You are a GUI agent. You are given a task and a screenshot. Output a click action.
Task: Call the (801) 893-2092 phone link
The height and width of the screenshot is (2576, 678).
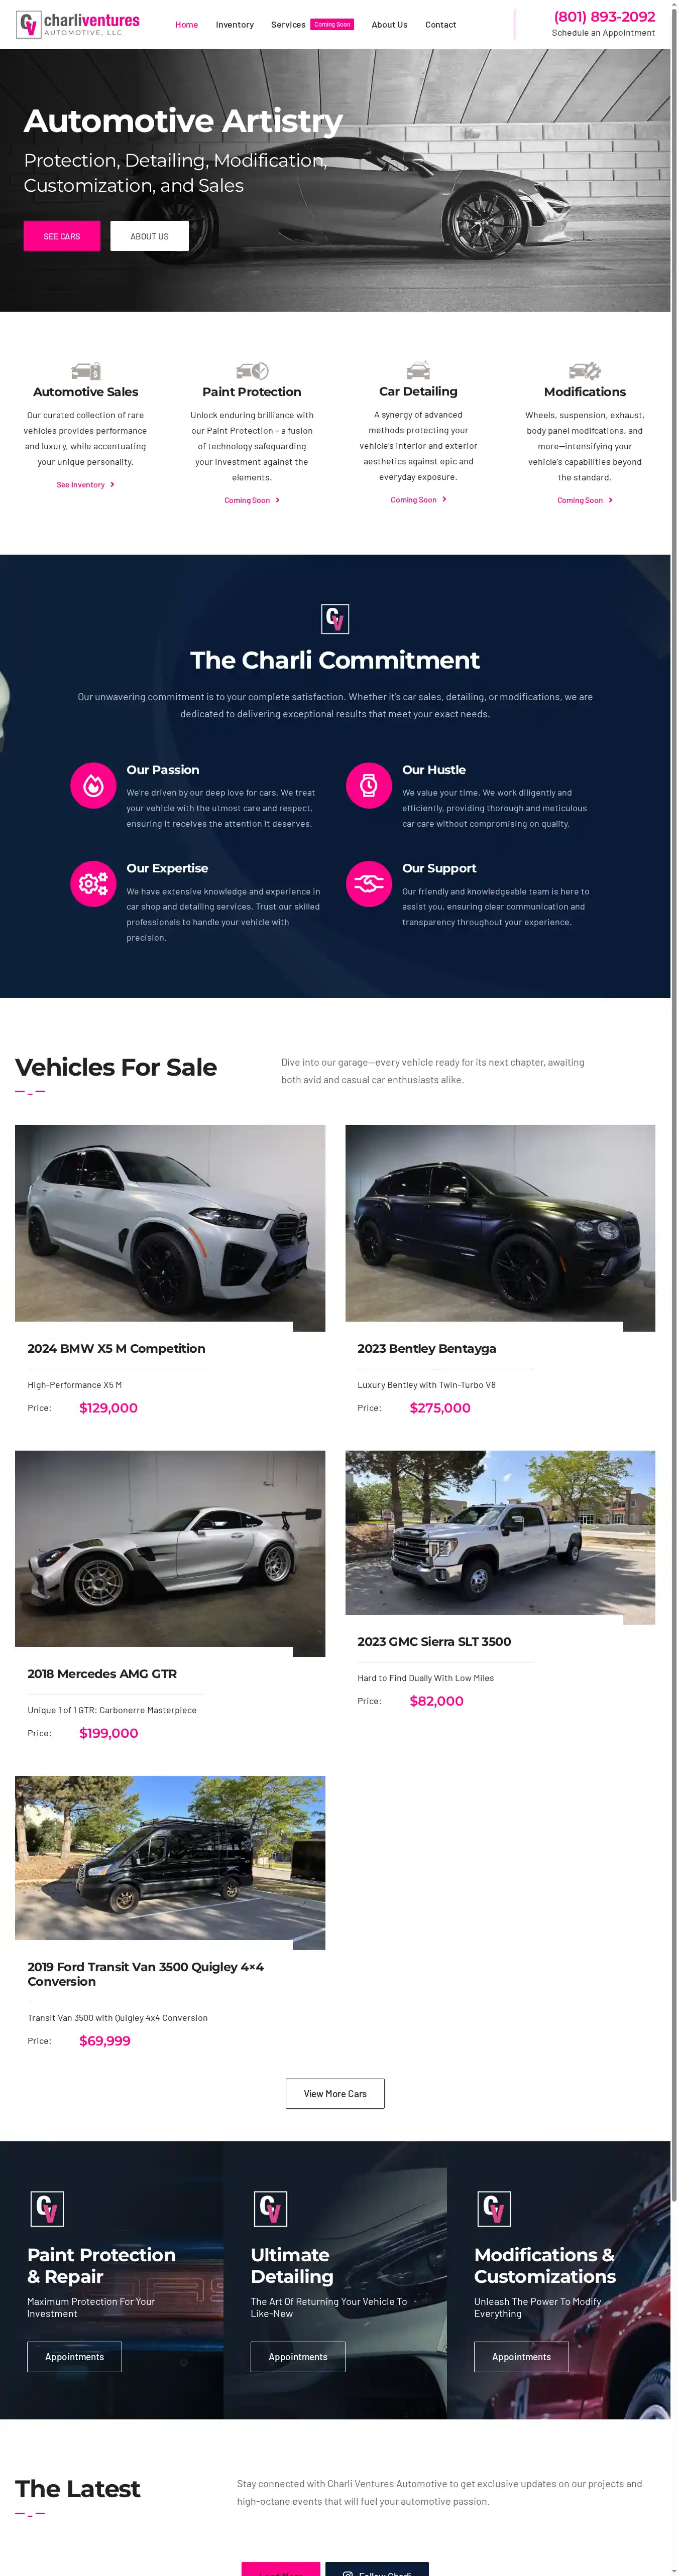[x=604, y=17]
